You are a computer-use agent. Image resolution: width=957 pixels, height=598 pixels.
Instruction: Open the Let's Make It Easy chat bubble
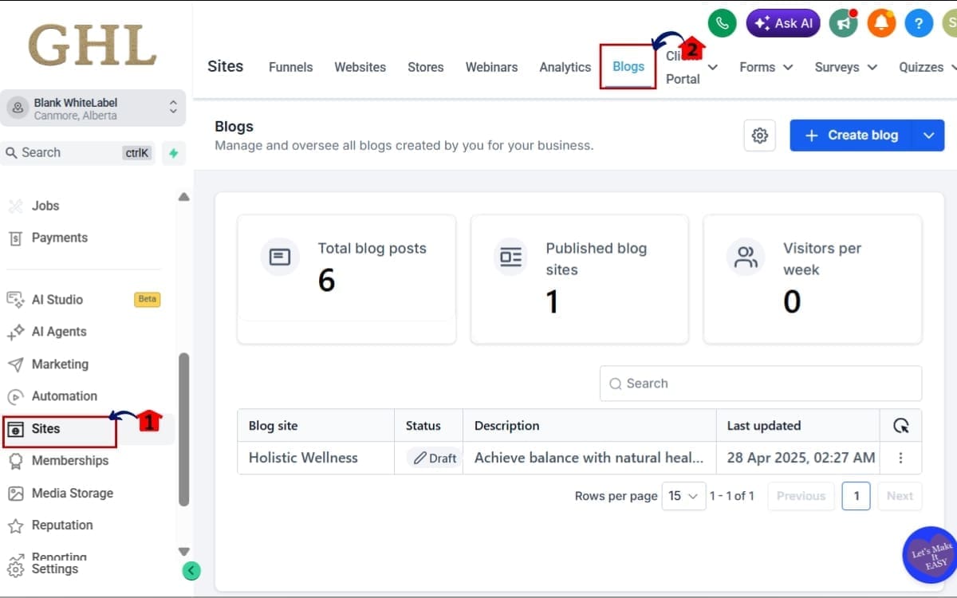pos(930,555)
